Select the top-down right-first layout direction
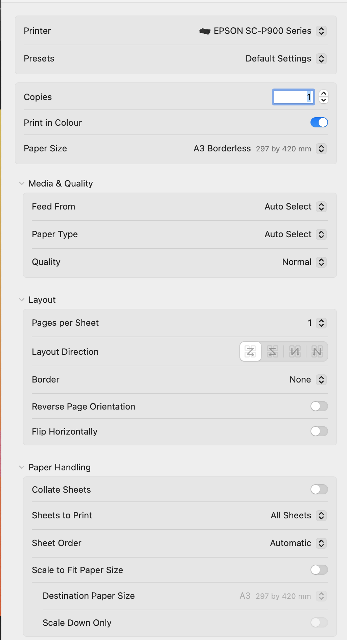 coord(317,351)
